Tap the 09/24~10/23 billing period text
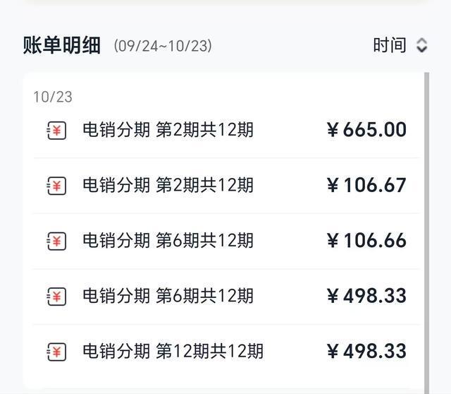Viewport: 451px width, 394px height. click(163, 47)
